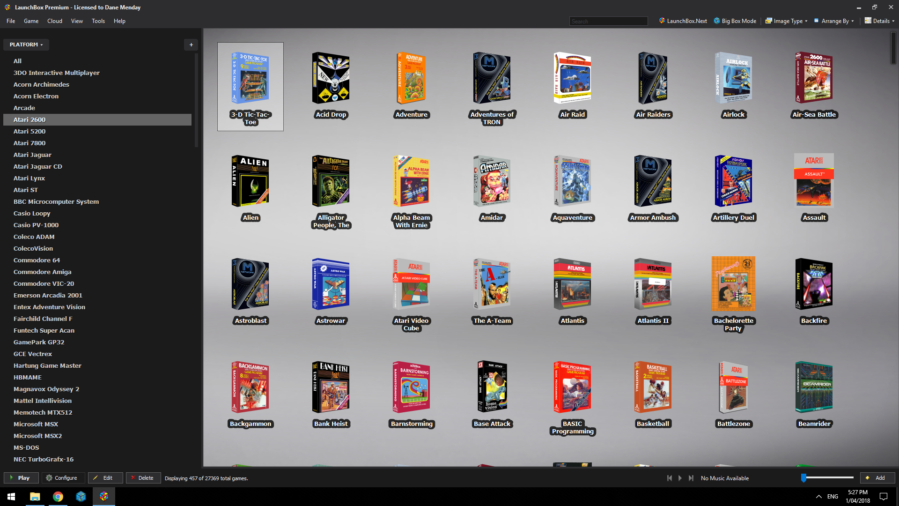This screenshot has width=899, height=506.
Task: Open the LaunchBox.Next mode
Action: coord(683,21)
